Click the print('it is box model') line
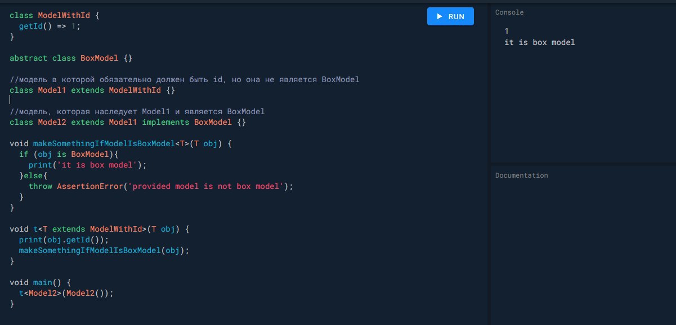 87,165
